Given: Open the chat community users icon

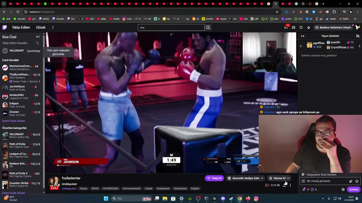Looking at the screenshot, I should pos(357,36).
